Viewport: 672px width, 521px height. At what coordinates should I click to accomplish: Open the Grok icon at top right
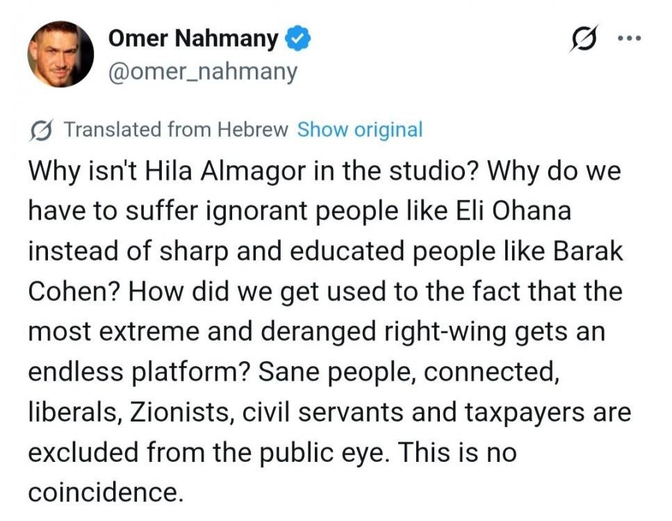pyautogui.click(x=582, y=41)
